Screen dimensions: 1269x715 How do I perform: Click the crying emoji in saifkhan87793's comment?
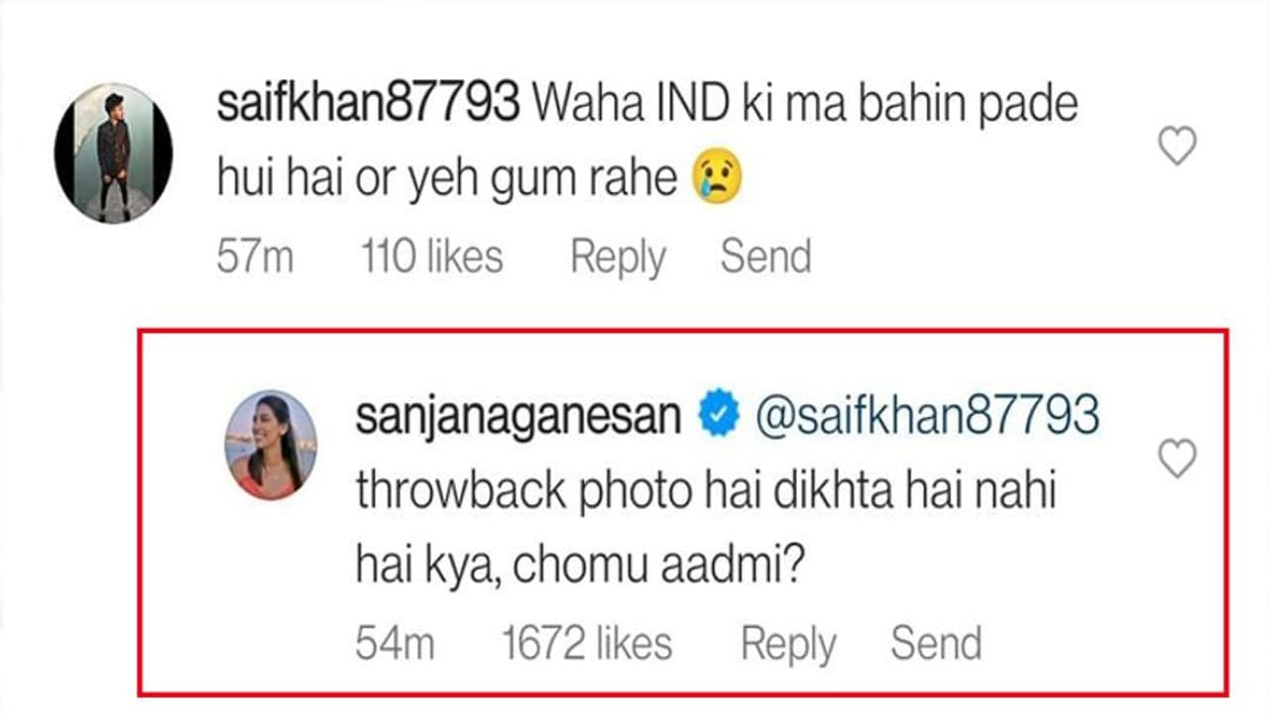tap(718, 179)
